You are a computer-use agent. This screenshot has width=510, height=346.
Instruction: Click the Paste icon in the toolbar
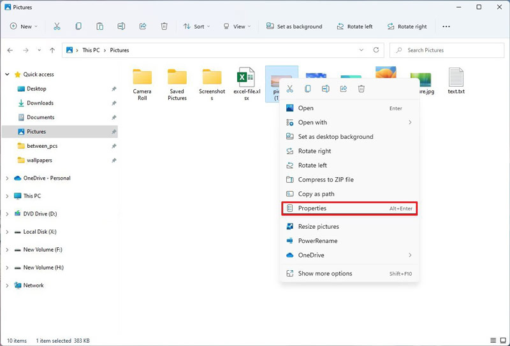pos(100,26)
